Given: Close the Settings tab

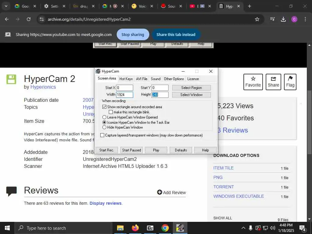Looking at the screenshot, I should pyautogui.click(x=64, y=6).
